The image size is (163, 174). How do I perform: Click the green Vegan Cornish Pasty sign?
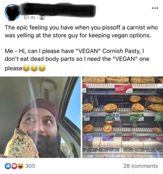pyautogui.click(x=159, y=117)
